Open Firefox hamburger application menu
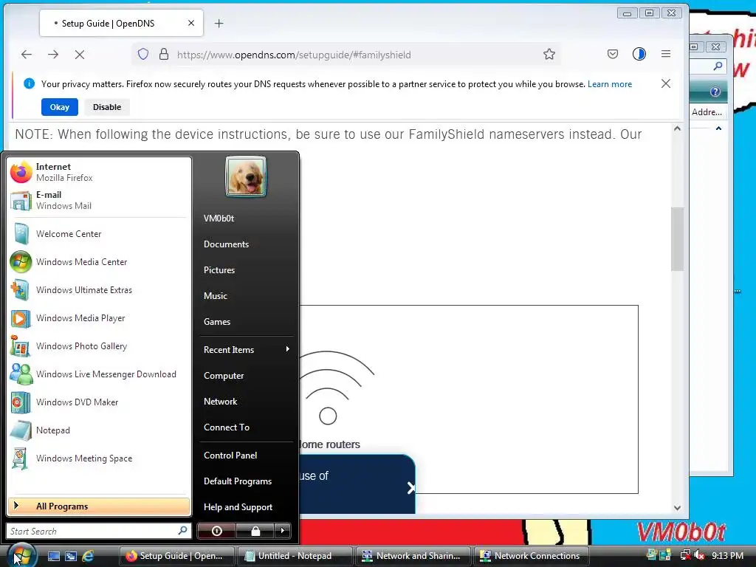756x567 pixels. 666,54
